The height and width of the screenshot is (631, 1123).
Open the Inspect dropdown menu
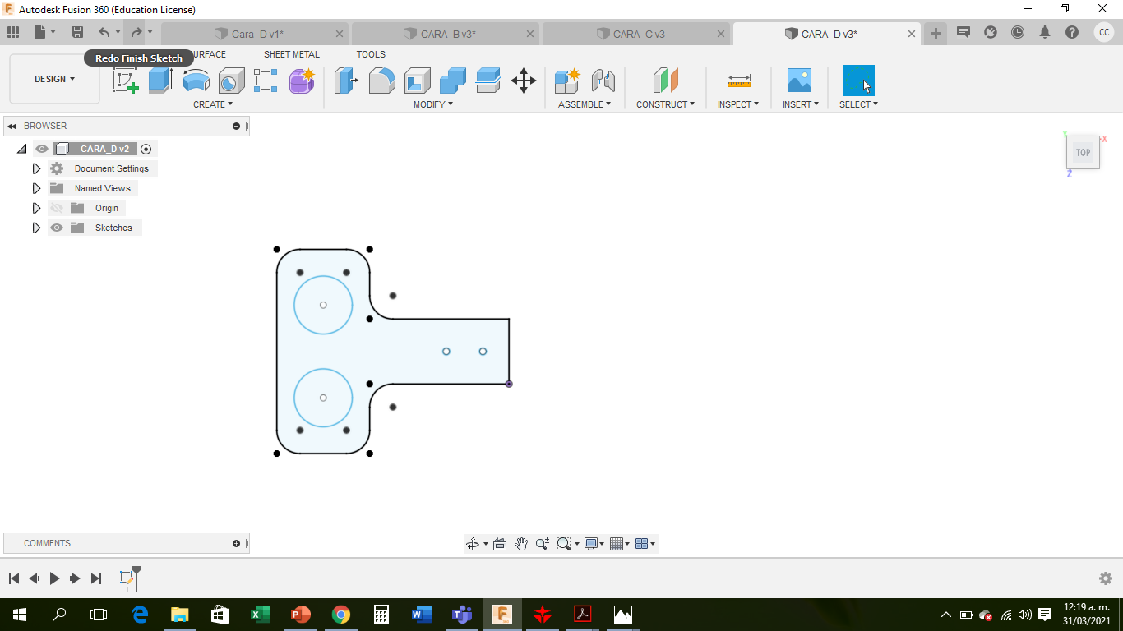(x=738, y=104)
